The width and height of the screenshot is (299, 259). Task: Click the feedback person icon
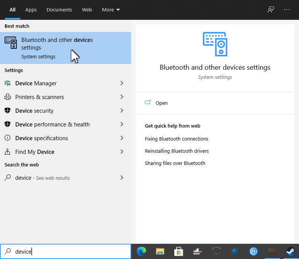(271, 10)
